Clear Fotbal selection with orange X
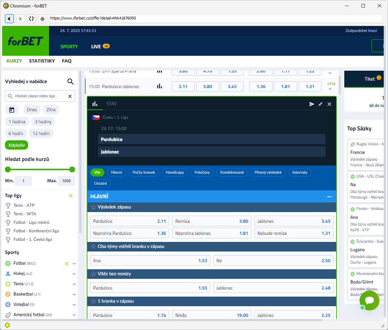Image resolution: width=388 pixels, height=330 pixels. 66,264
